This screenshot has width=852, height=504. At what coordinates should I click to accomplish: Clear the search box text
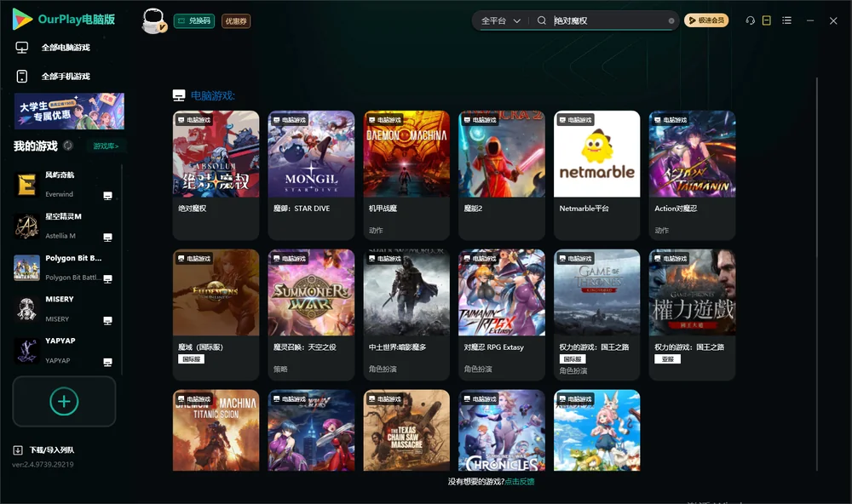click(x=671, y=21)
